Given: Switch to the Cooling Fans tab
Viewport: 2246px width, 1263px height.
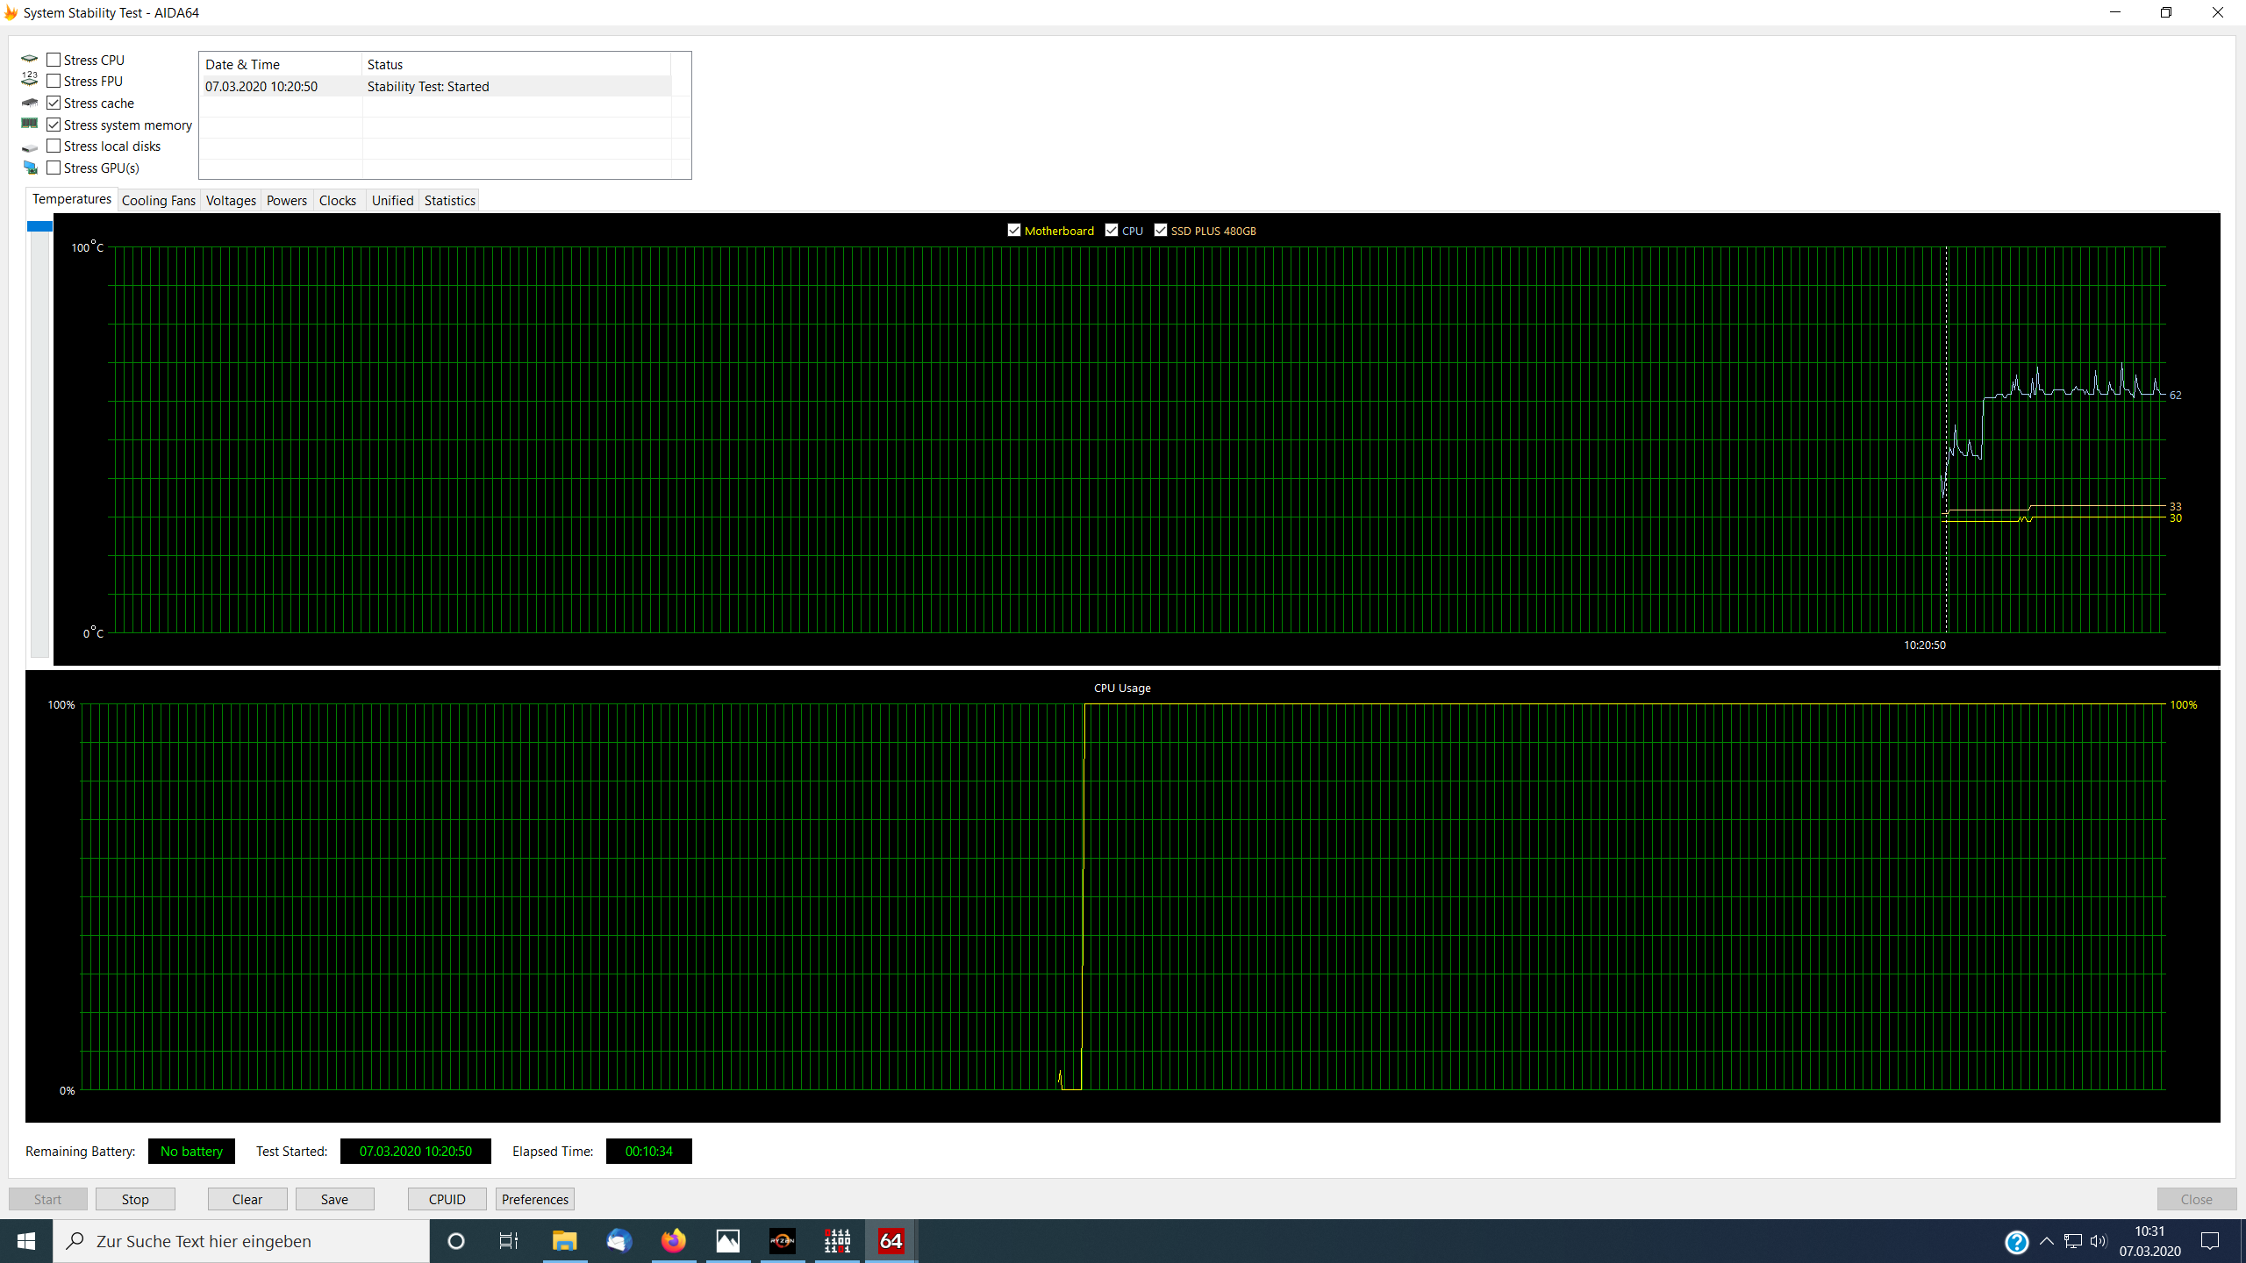Looking at the screenshot, I should click(x=158, y=200).
